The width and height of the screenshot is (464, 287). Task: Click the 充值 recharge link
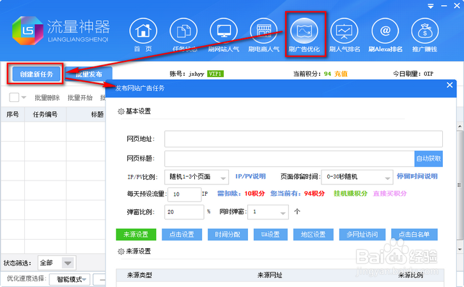(x=341, y=74)
